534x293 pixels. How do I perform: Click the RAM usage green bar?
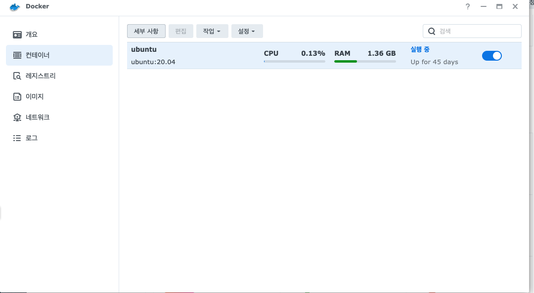(346, 62)
